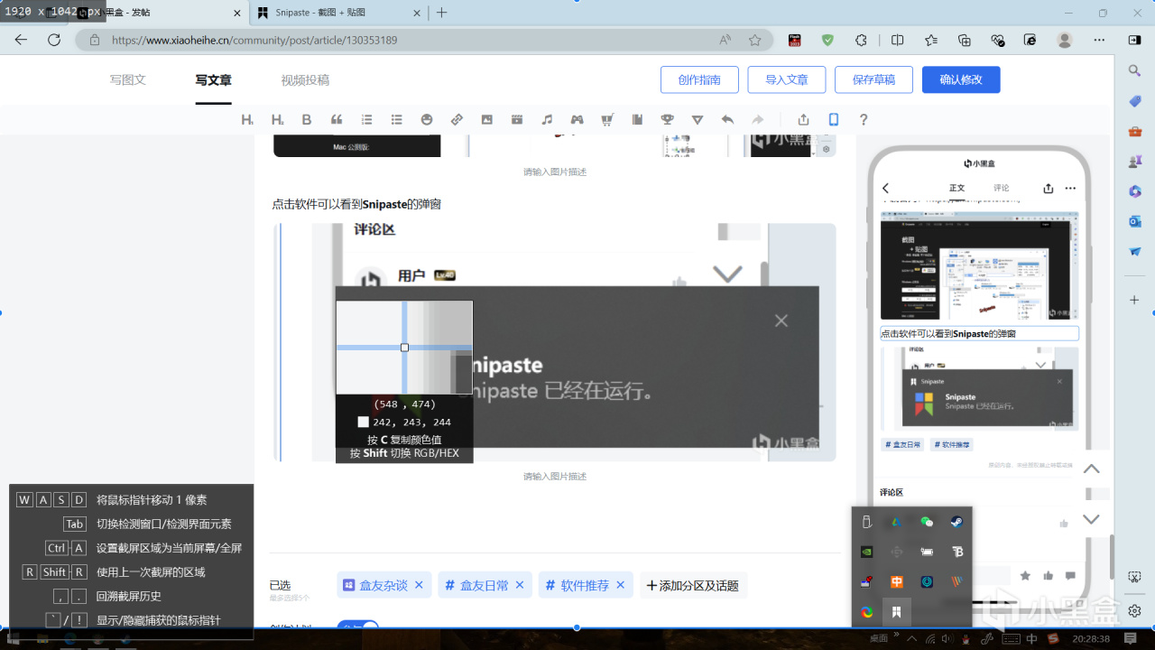1155x650 pixels.
Task: Open the browser extensions puzzle icon
Action: tap(861, 40)
